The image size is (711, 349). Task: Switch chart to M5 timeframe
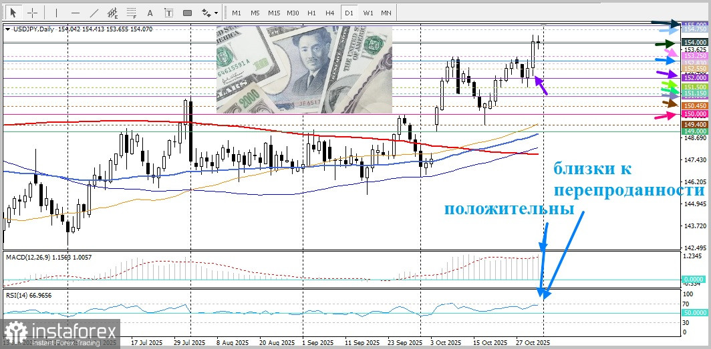pyautogui.click(x=255, y=13)
